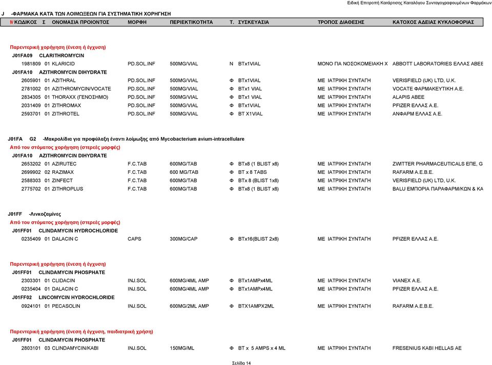The width and height of the screenshot is (492, 365).
Task: Click the J01FA G2 macrolides group heading
Action: click(126, 139)
